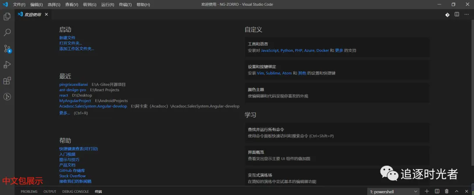Open the Explorer view in activity bar
Image resolution: width=474 pixels, height=195 pixels.
[7, 16]
